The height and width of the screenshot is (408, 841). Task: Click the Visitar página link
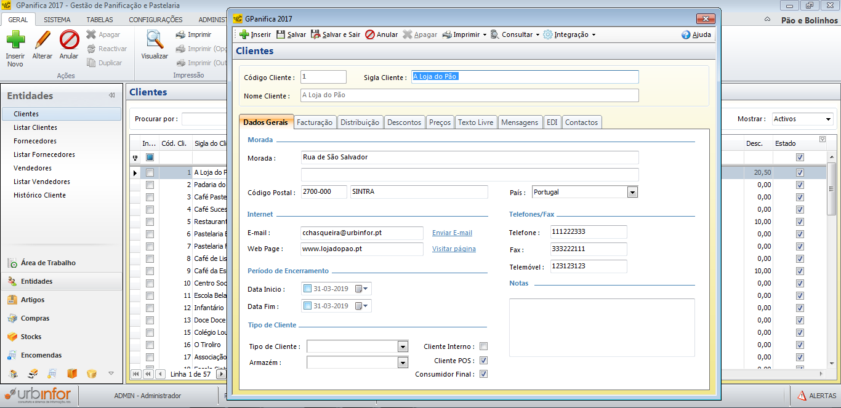click(454, 249)
